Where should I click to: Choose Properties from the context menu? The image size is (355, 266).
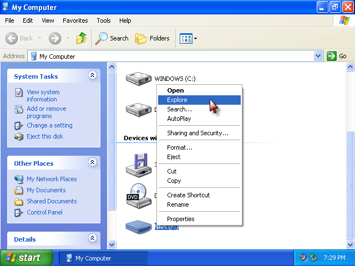tap(199, 219)
